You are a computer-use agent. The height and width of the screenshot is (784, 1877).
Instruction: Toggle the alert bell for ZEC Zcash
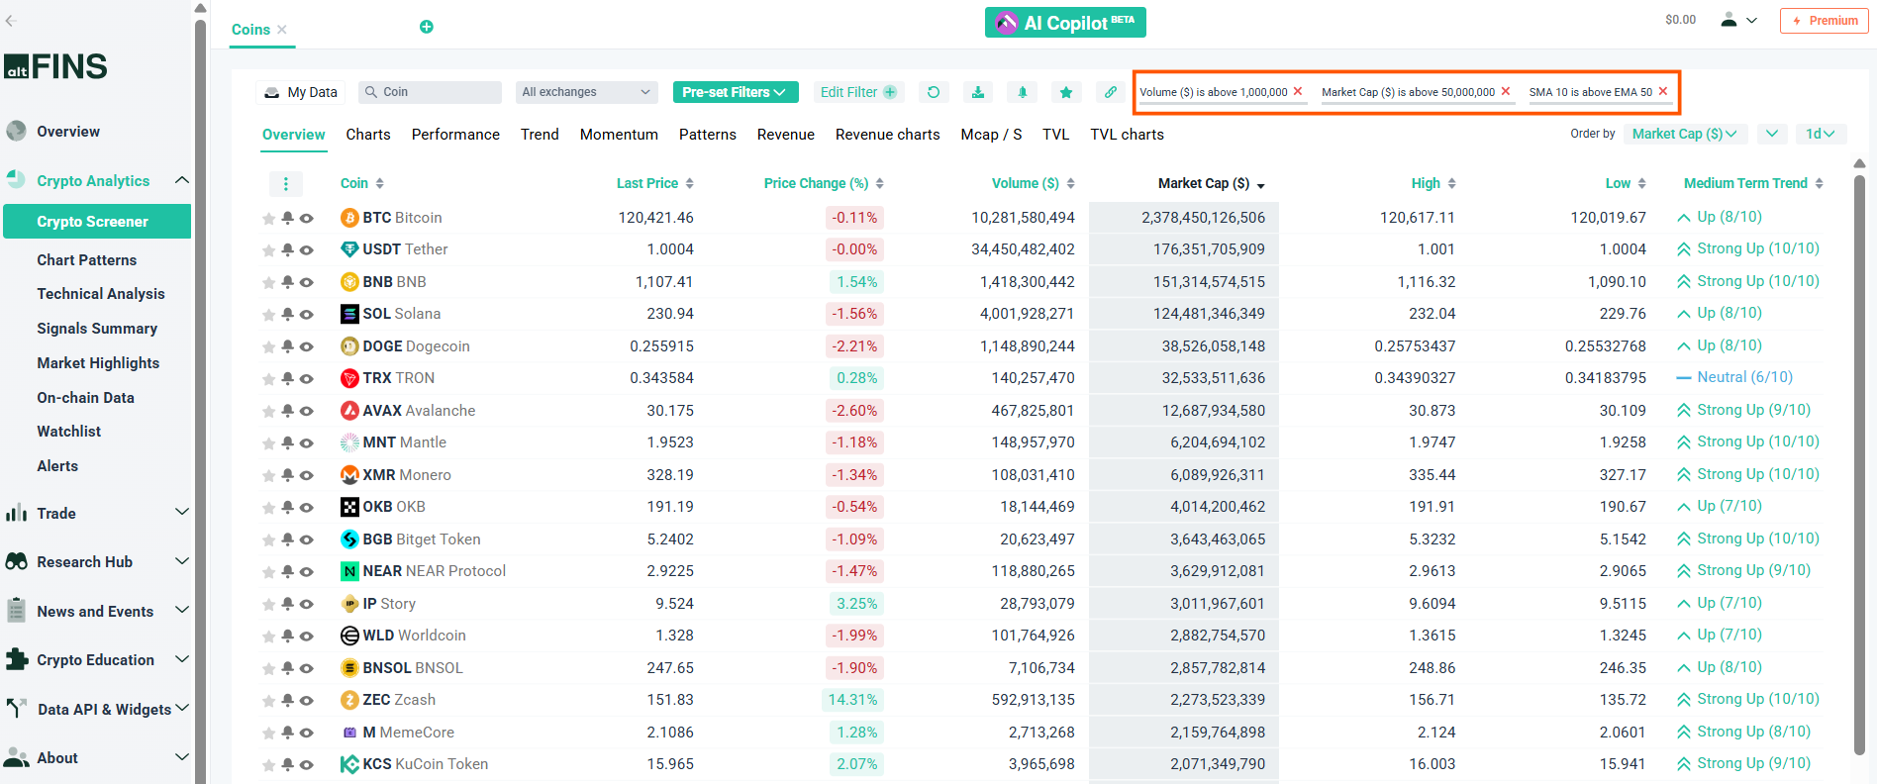tap(287, 700)
